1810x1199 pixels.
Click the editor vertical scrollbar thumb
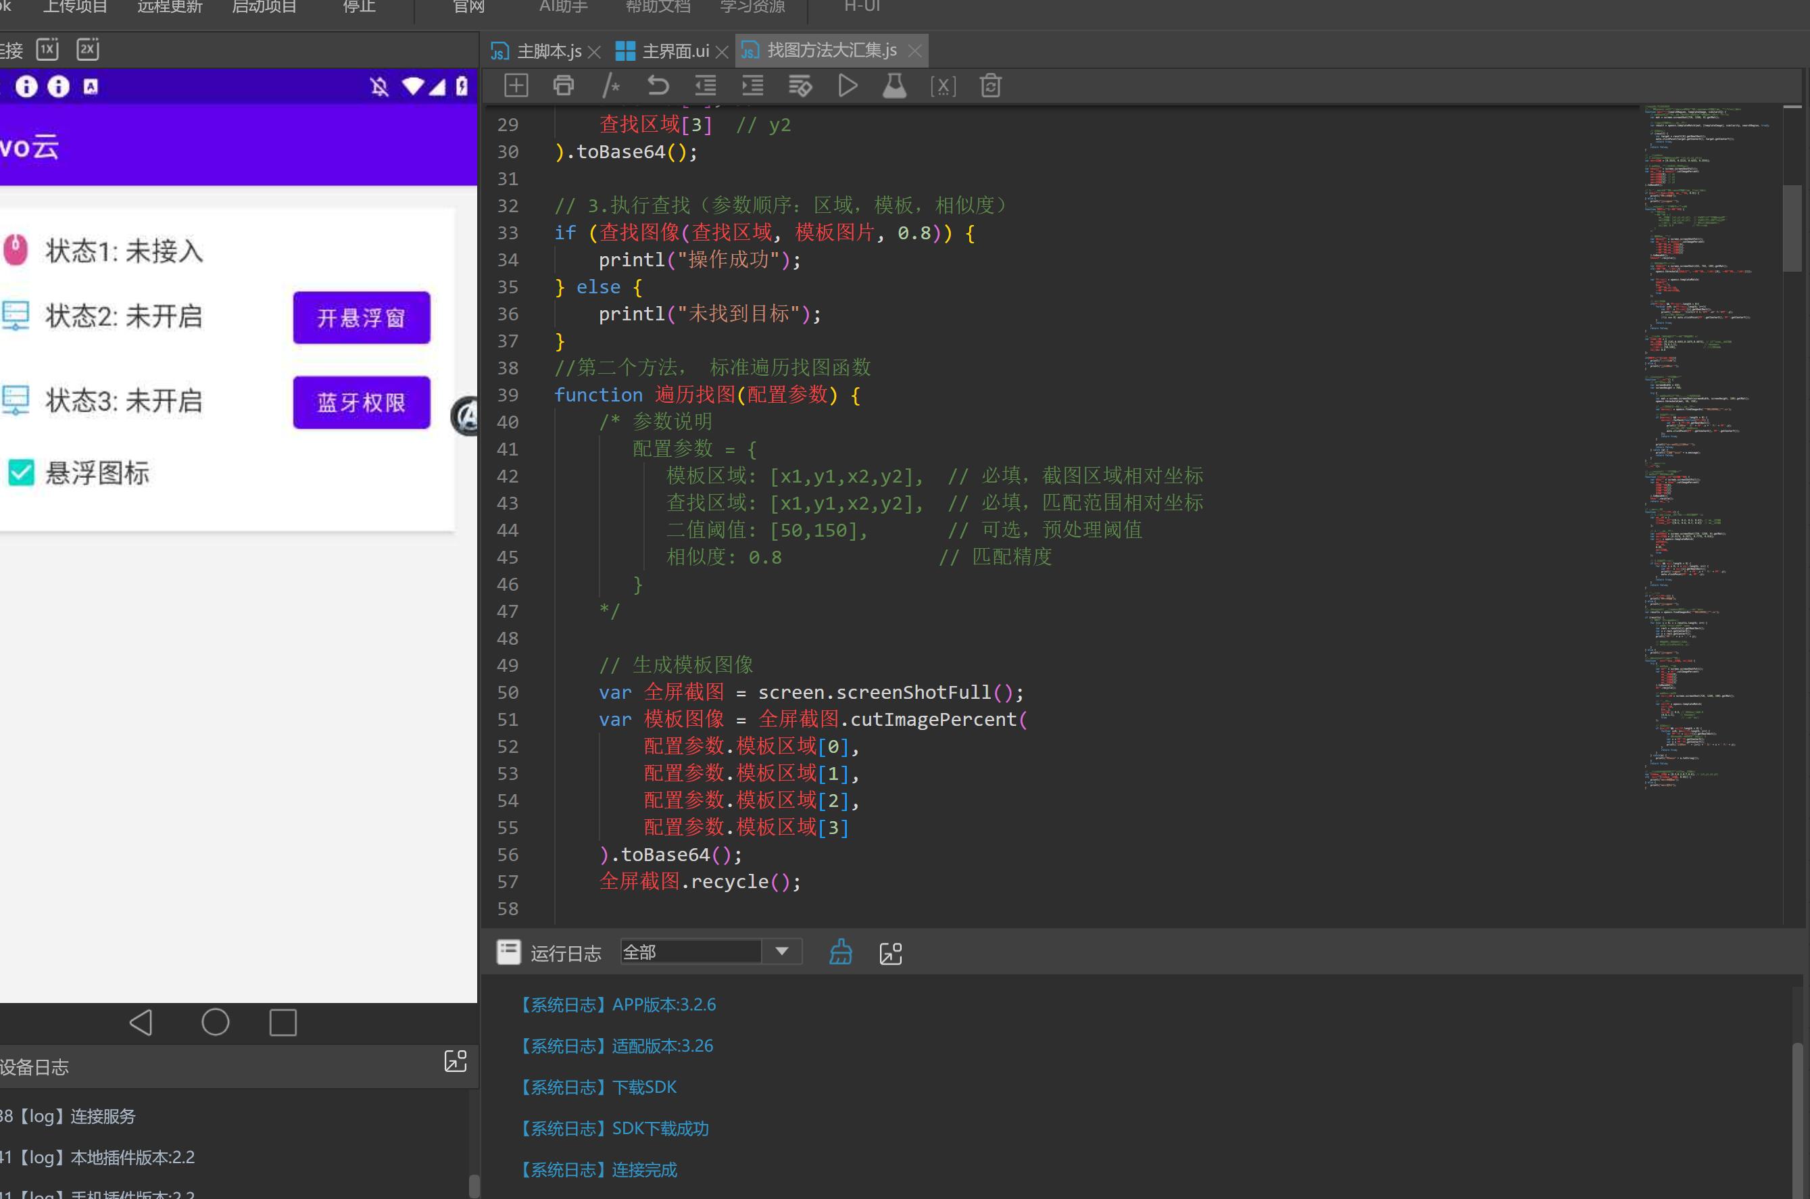[x=1792, y=228]
